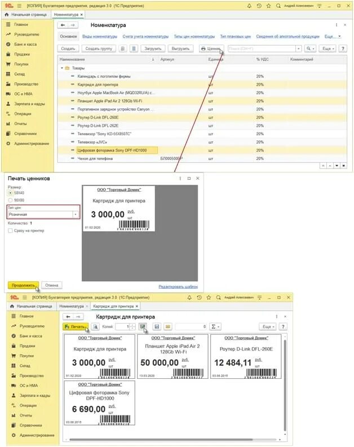The image size is (354, 447).
Task: Sort by the Наименование column header
Action: (107, 59)
